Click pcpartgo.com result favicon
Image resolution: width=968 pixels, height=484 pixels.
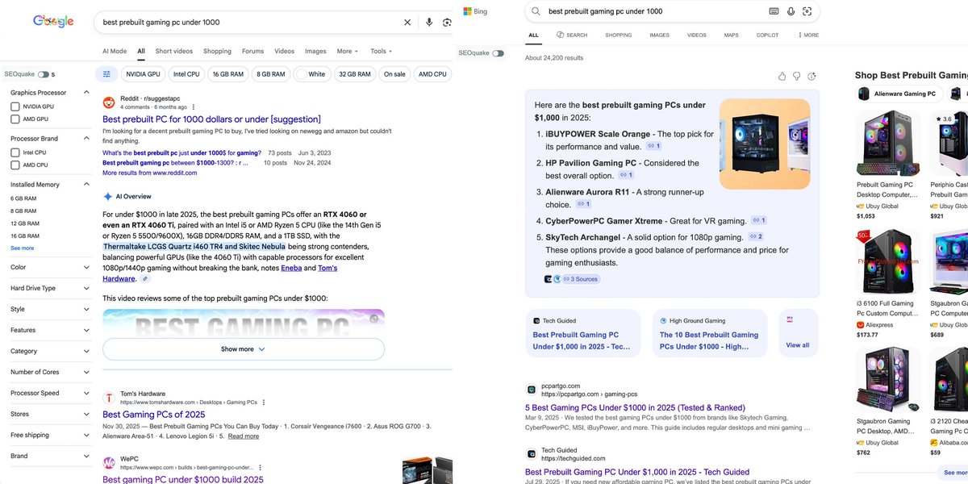532,389
